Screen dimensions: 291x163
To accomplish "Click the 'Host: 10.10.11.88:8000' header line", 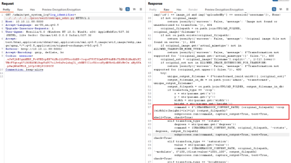I will tap(24, 22).
